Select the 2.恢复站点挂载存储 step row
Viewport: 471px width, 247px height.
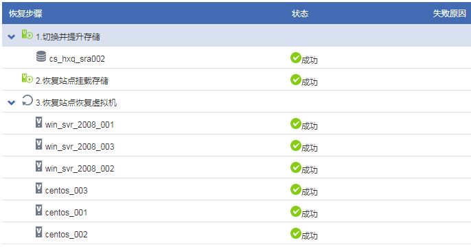click(x=236, y=80)
